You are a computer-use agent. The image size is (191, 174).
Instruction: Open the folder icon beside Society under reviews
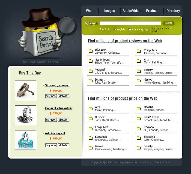(139, 71)
